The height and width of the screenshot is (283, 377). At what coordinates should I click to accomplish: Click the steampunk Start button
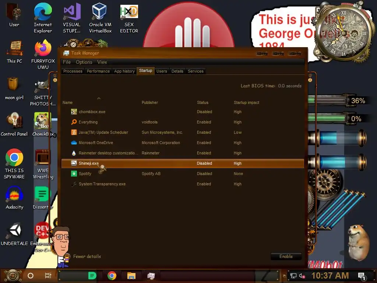[13, 276]
